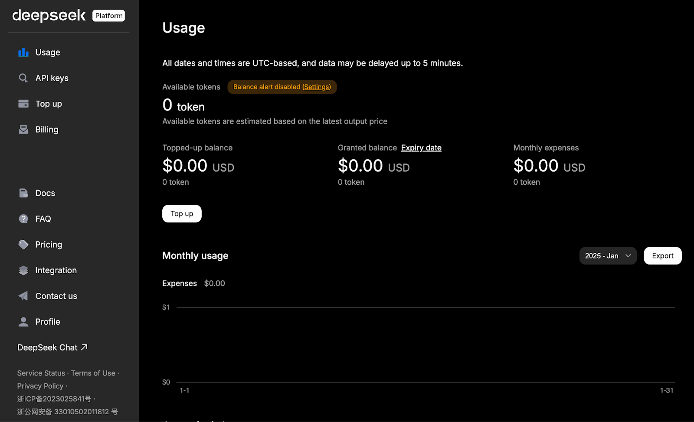Open the Privacy Policy link
Image resolution: width=694 pixels, height=422 pixels.
[40, 386]
